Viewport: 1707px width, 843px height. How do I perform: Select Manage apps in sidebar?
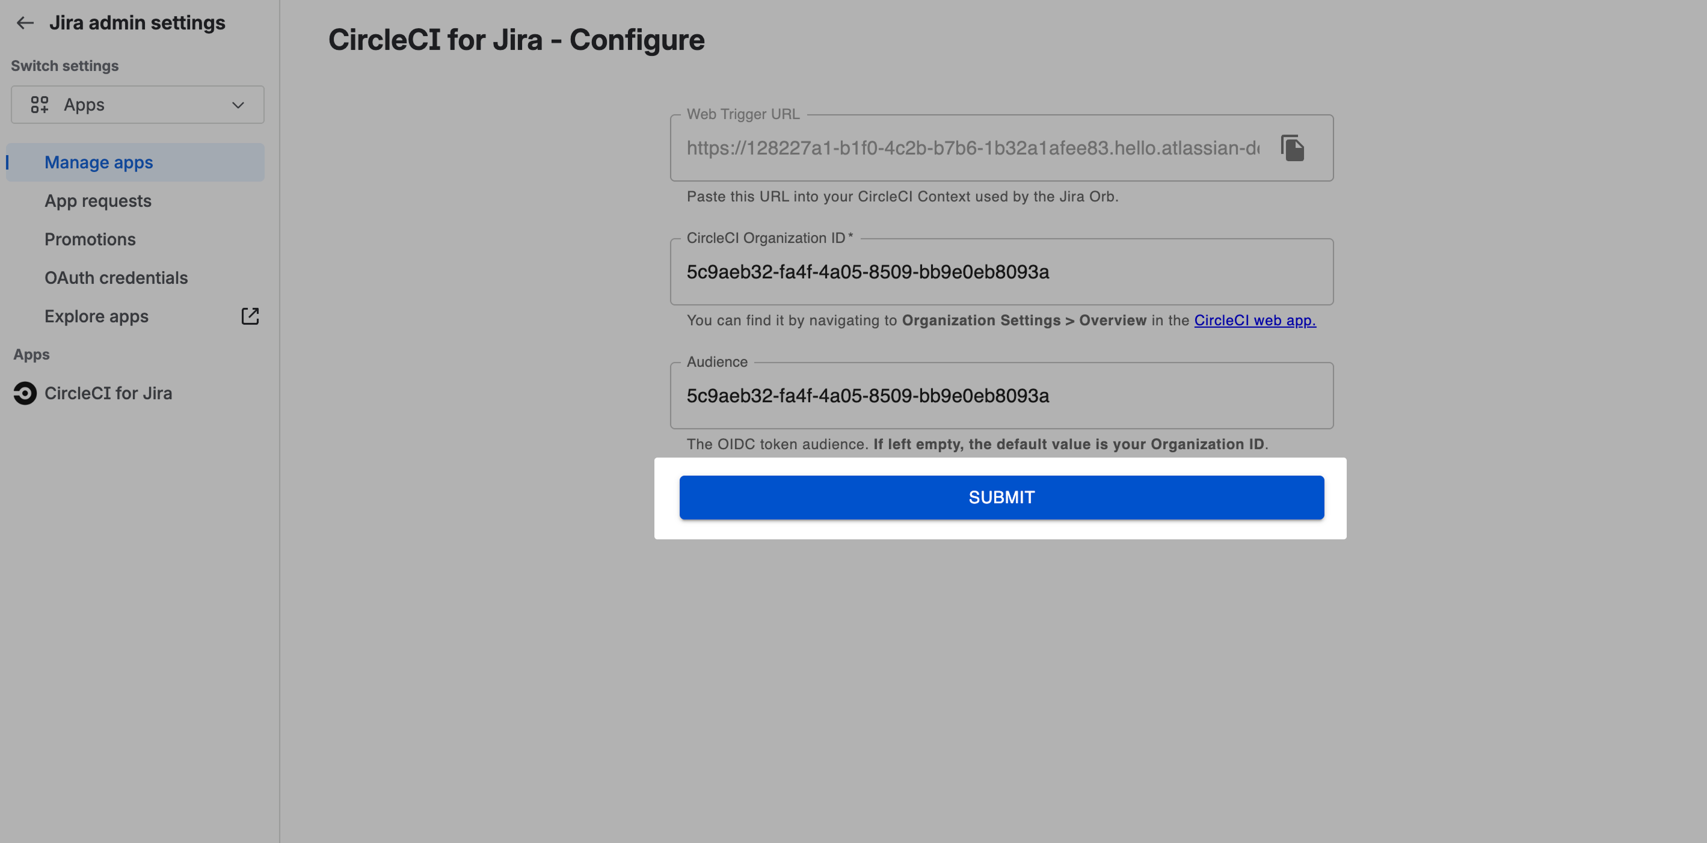point(135,162)
